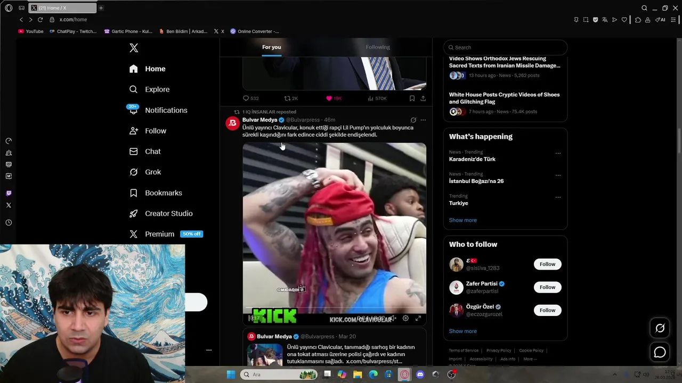Viewport: 682px width, 383px height.
Task: Open the Opera menu logo
Action: (x=9, y=8)
